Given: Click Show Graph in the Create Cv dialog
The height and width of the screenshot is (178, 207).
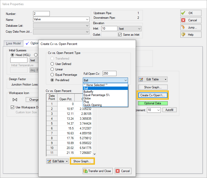Looking at the screenshot, I should (x=82, y=161).
